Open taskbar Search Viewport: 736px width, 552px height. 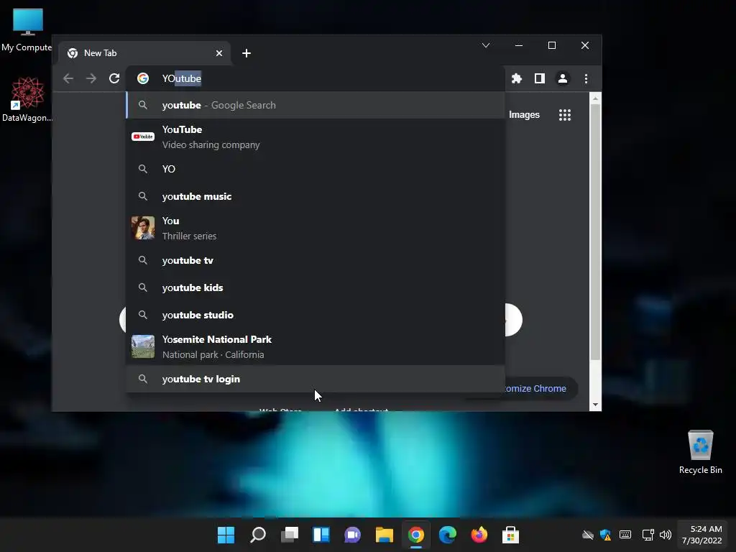tap(258, 535)
